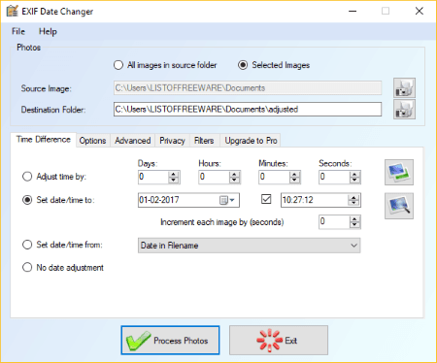Browse for the destination folder
The height and width of the screenshot is (363, 437).
[404, 110]
